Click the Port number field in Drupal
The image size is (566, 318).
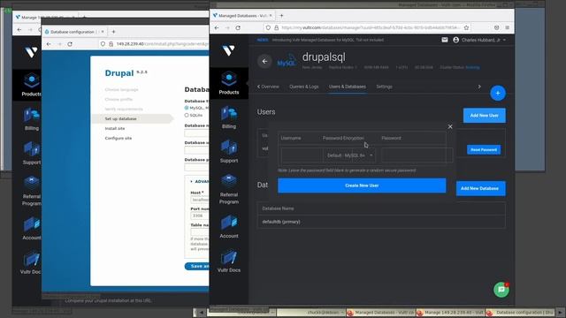click(200, 216)
